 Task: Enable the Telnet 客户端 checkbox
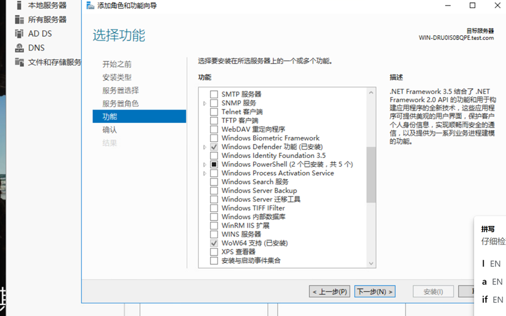[214, 112]
